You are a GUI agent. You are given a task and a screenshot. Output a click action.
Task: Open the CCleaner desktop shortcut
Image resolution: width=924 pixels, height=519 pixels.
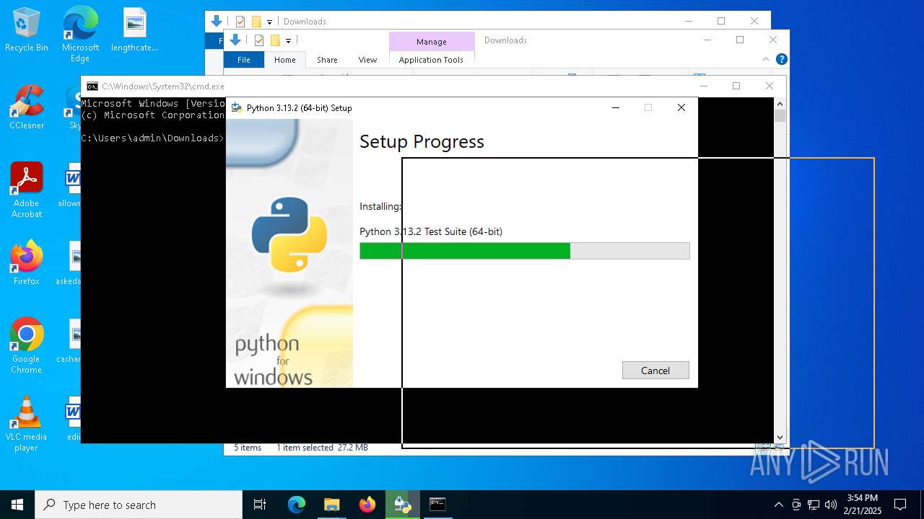[x=27, y=107]
